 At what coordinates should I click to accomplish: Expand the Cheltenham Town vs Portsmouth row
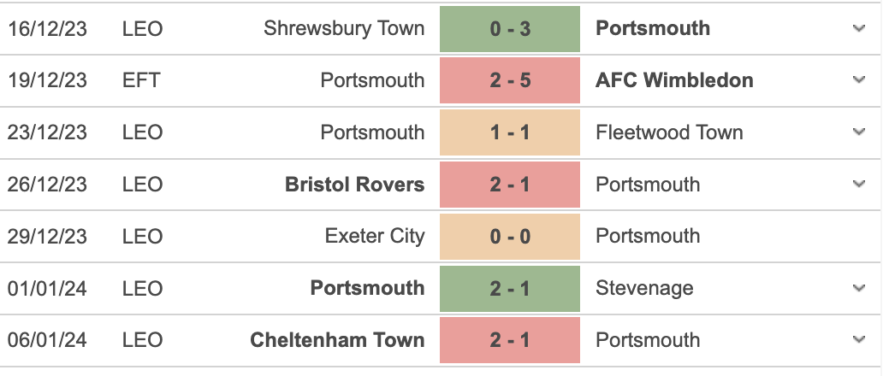click(x=859, y=340)
